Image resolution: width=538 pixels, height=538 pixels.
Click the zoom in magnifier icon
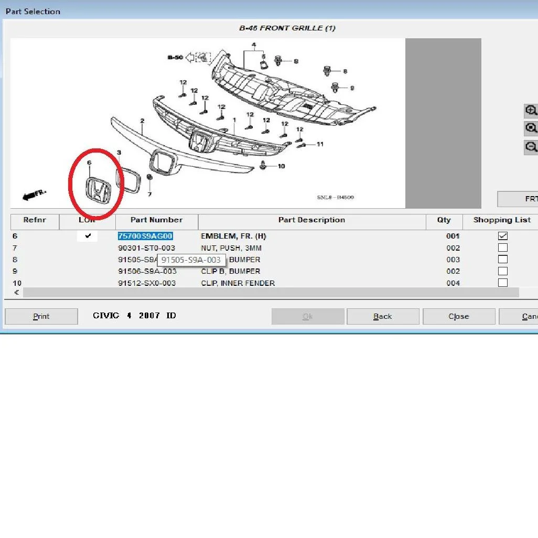pyautogui.click(x=531, y=111)
